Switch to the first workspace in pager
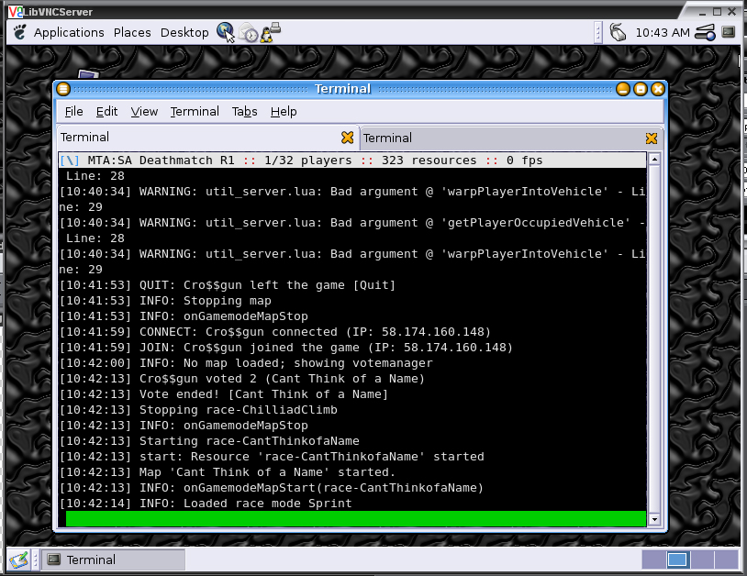The width and height of the screenshot is (747, 576). click(x=652, y=559)
